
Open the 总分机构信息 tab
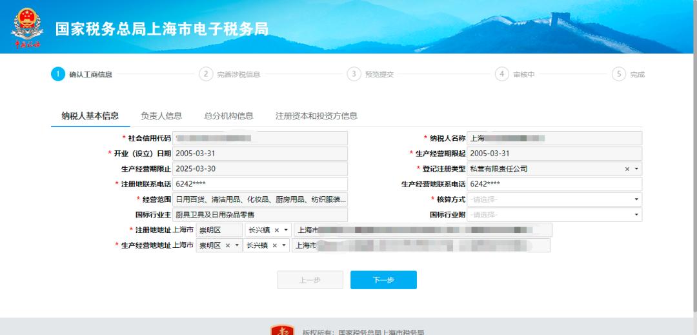[x=228, y=116]
